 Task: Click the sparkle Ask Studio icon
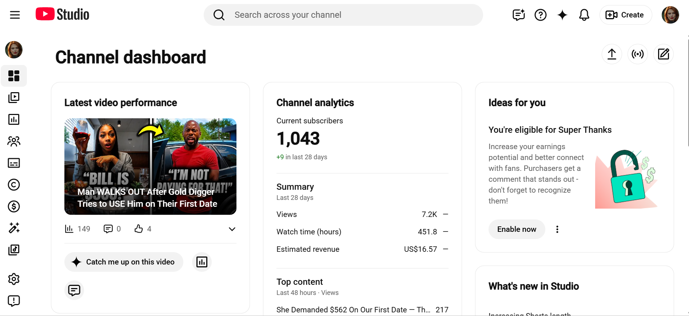(562, 15)
